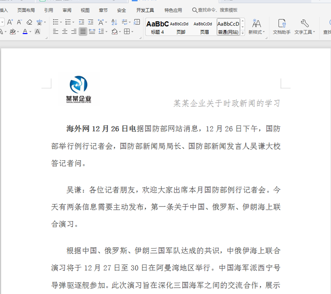Open the bullet list dropdown arrow
Image resolution: width=331 pixels, height=294 pixels.
pyautogui.click(x=61, y=22)
